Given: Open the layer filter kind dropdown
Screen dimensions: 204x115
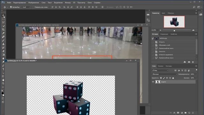Looking at the screenshot, I should (x=160, y=70).
